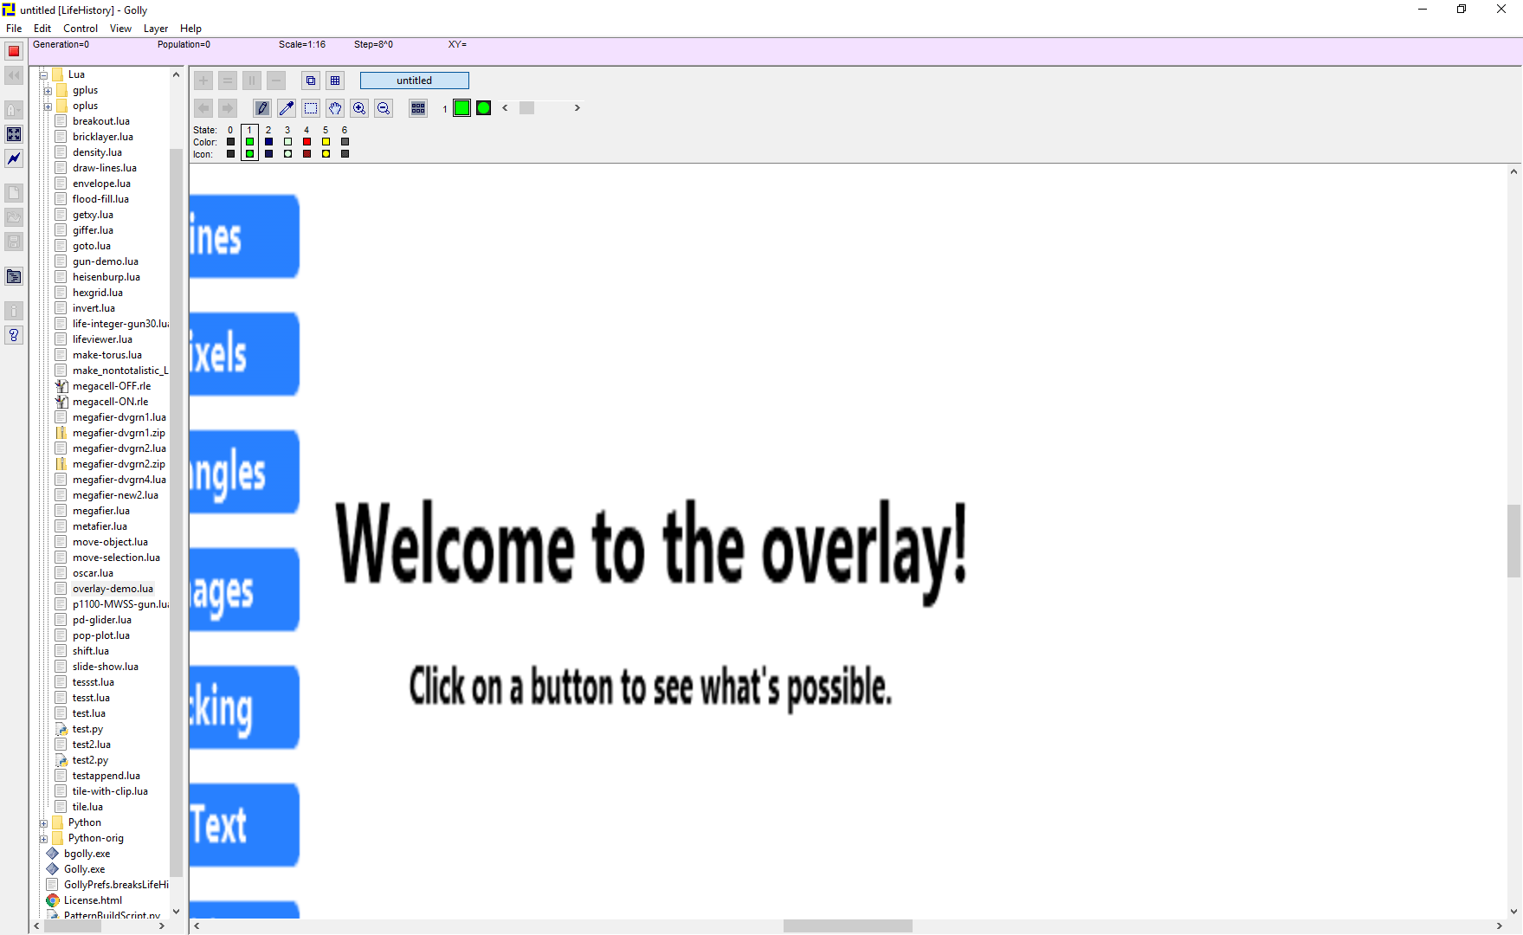Pick the state 2 dark blue color

coord(268,142)
